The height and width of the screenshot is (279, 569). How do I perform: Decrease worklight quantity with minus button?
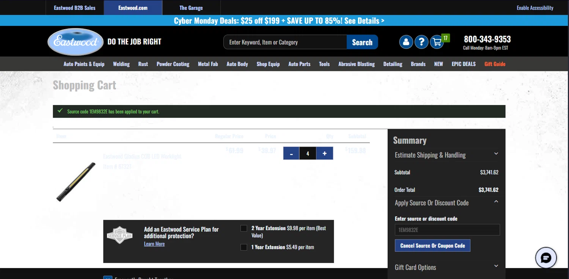291,154
